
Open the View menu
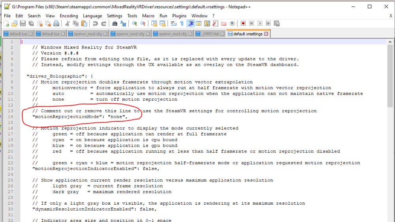[50, 16]
